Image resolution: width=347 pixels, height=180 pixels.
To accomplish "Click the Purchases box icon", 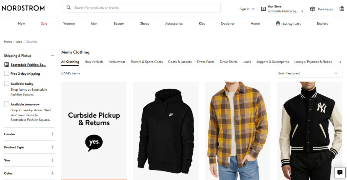I will click(x=312, y=9).
